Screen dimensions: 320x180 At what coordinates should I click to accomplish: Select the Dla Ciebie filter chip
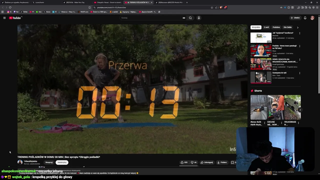287,27
